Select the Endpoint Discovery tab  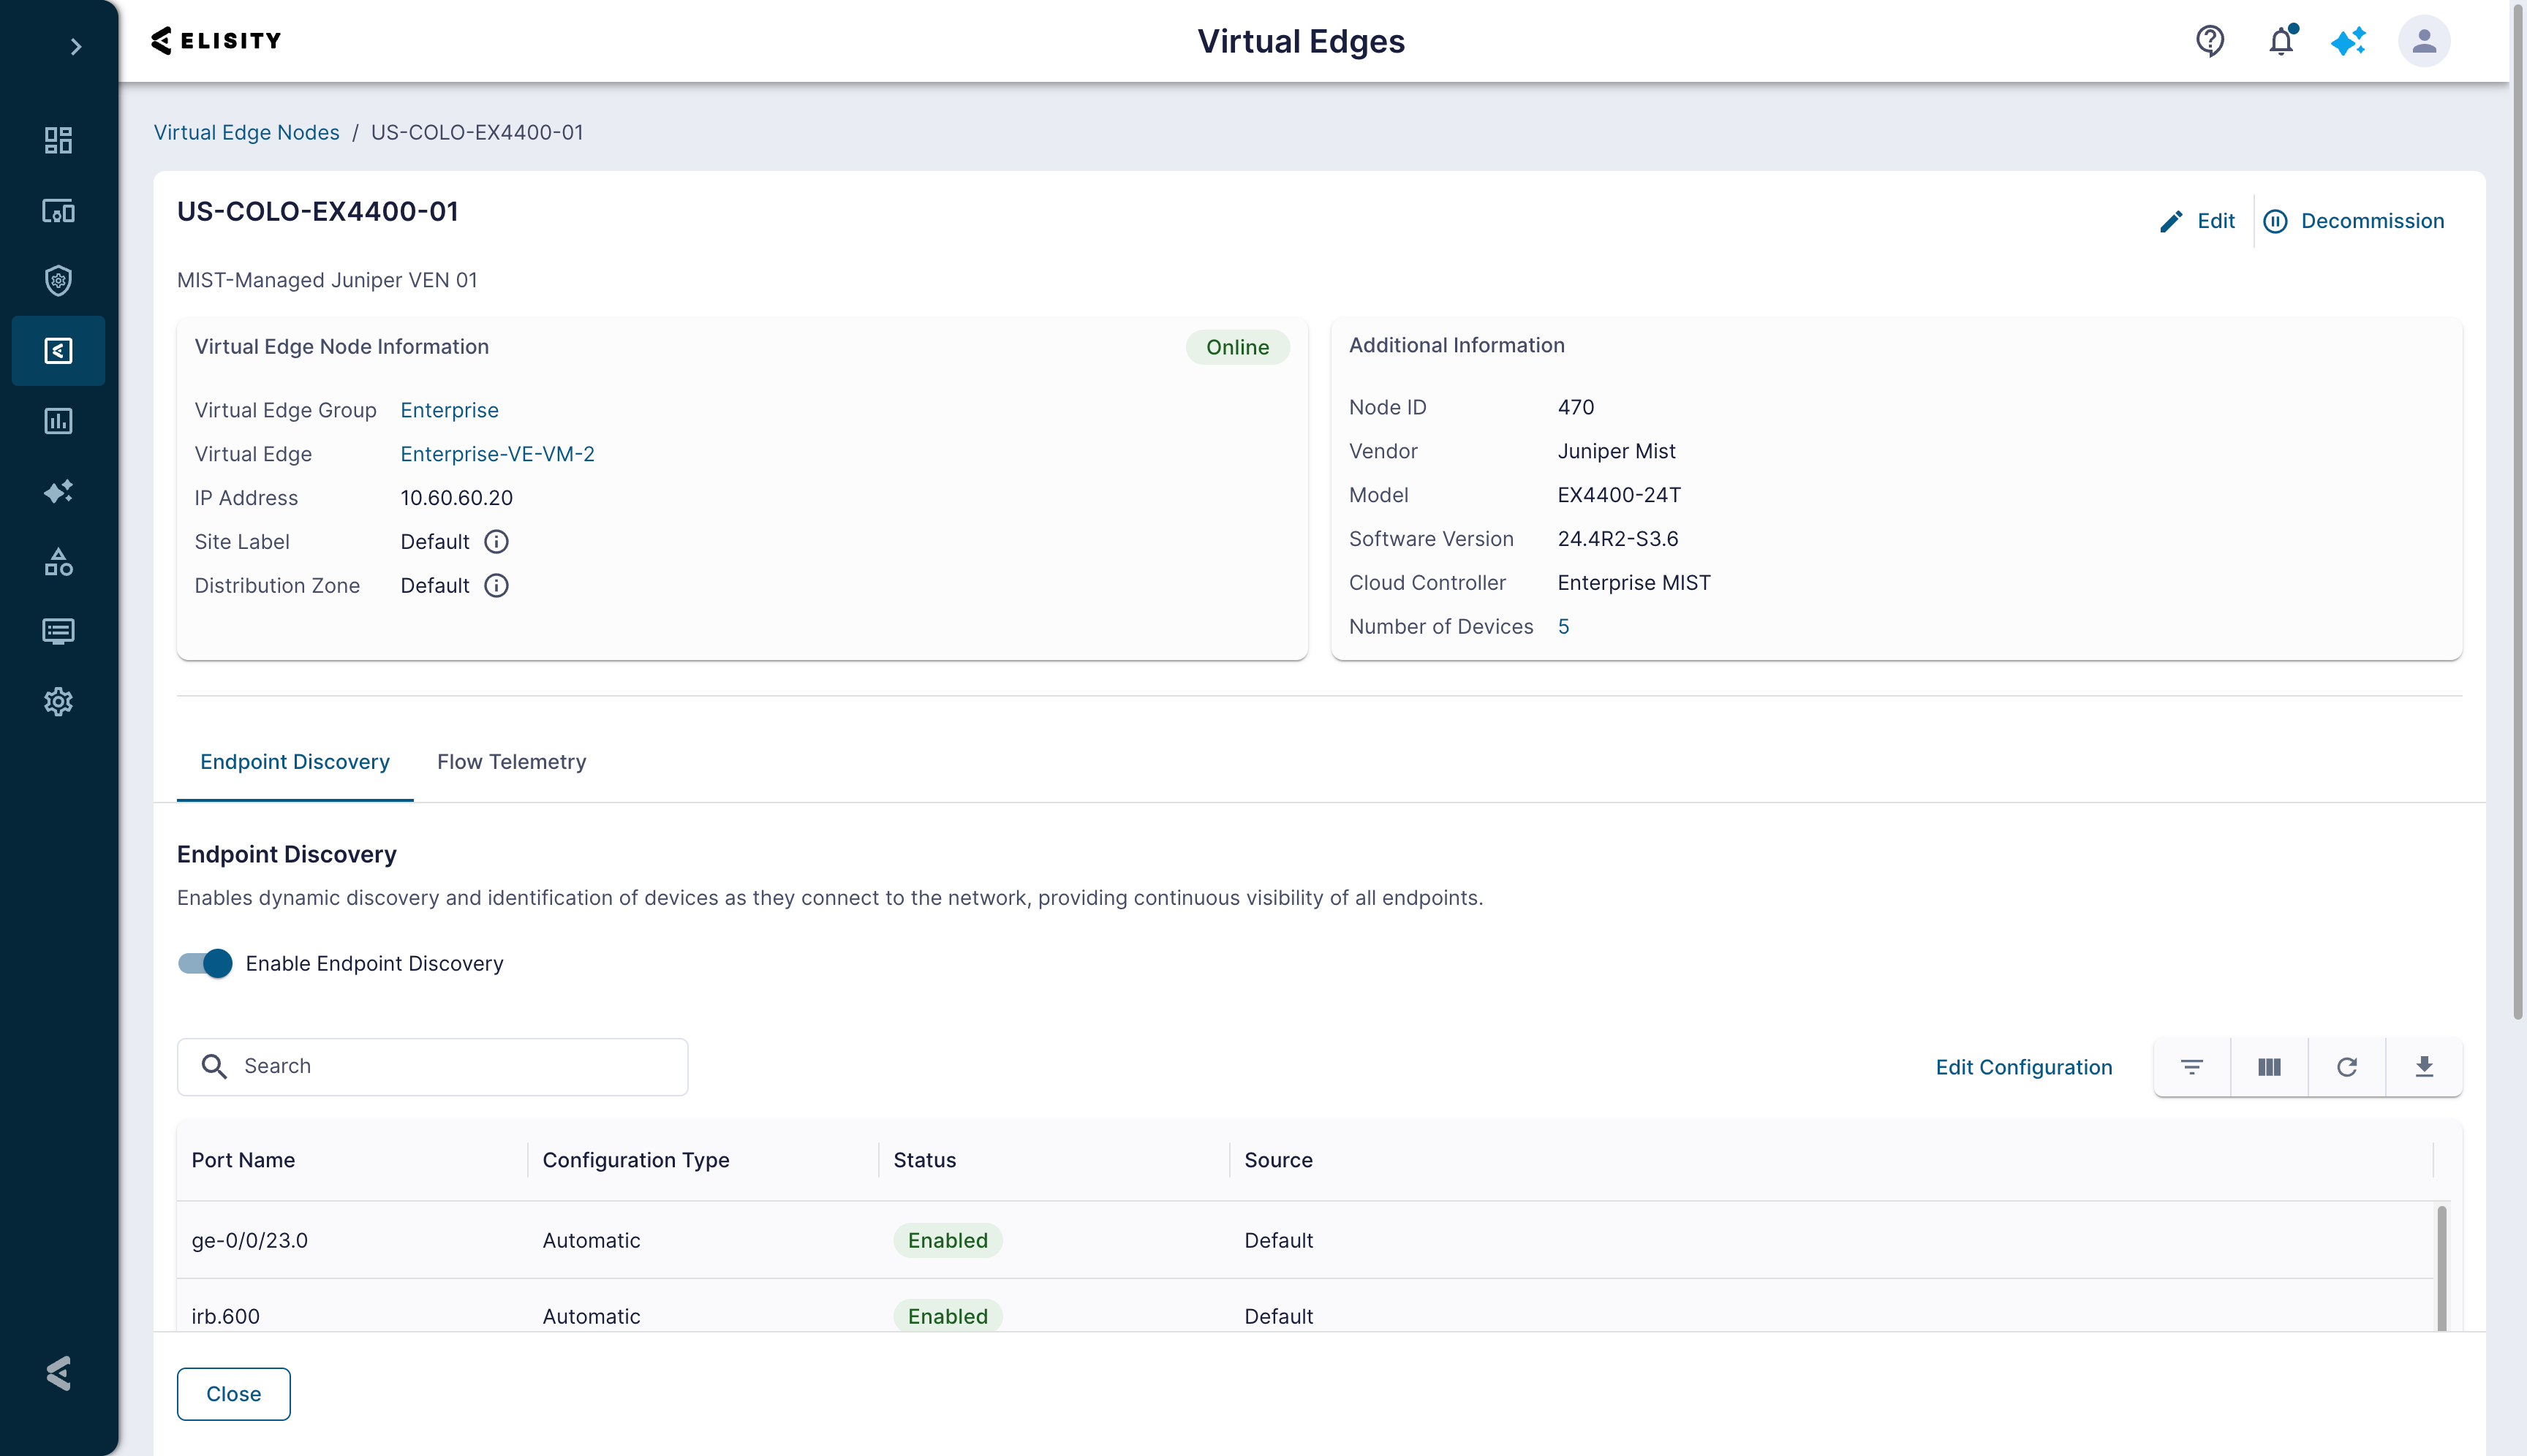pos(295,762)
